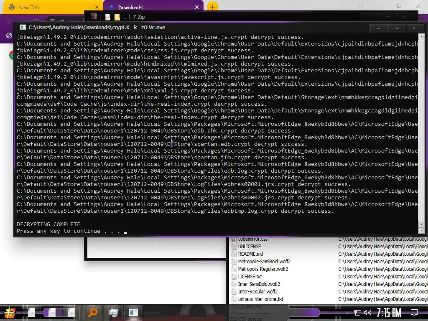
Task: Select Inter-Regular.woff2 file
Action: (257, 291)
